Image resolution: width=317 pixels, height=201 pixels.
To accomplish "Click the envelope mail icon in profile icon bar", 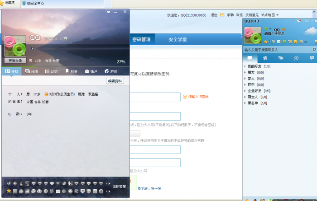I will pos(58,192).
